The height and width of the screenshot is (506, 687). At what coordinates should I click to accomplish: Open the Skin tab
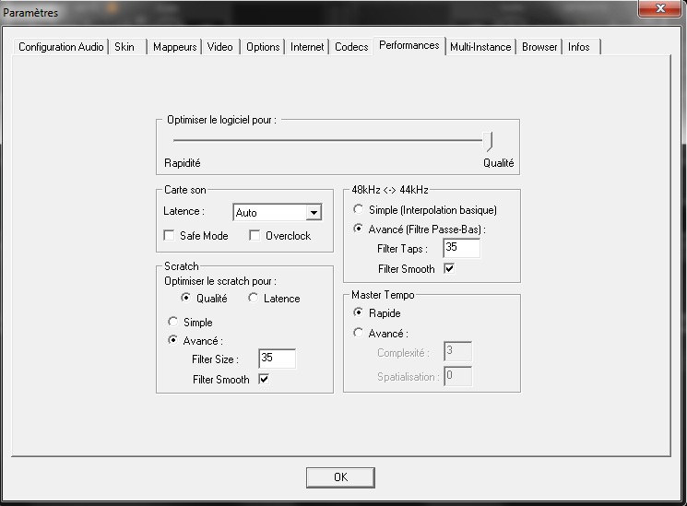tap(124, 47)
